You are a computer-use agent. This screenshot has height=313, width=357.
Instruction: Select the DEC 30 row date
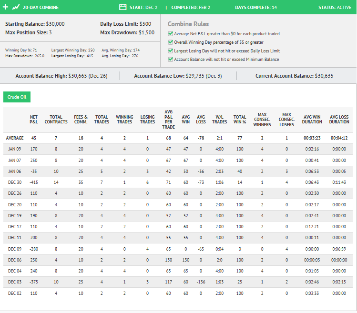(15, 182)
